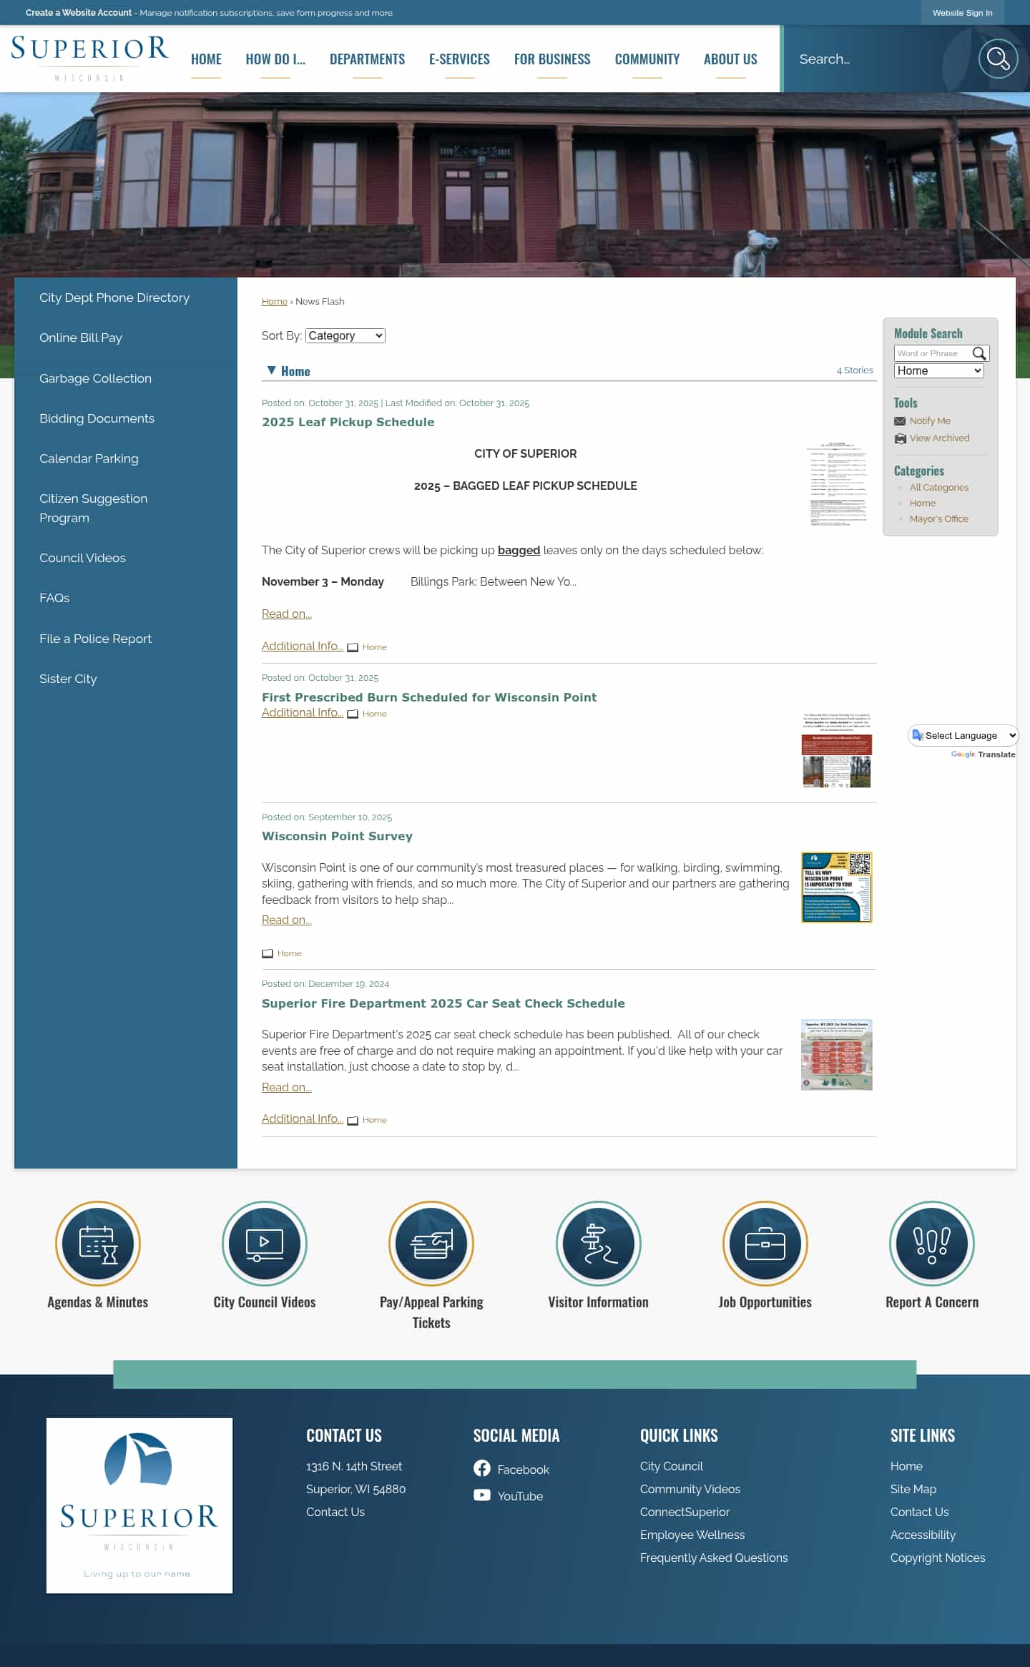1030x1667 pixels.
Task: Click Create a Website Account link
Action: pyautogui.click(x=79, y=13)
